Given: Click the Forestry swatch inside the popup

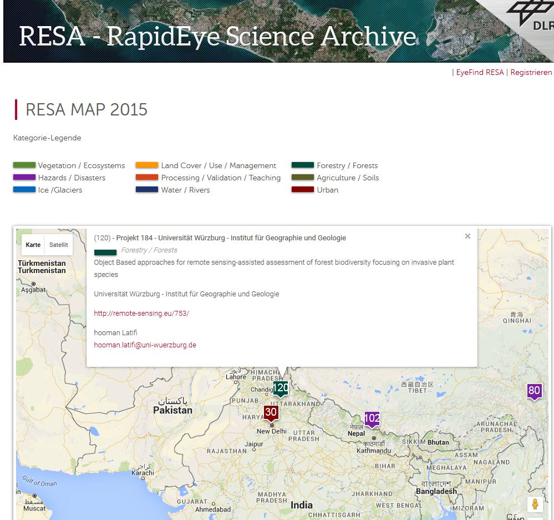Looking at the screenshot, I should (x=105, y=253).
